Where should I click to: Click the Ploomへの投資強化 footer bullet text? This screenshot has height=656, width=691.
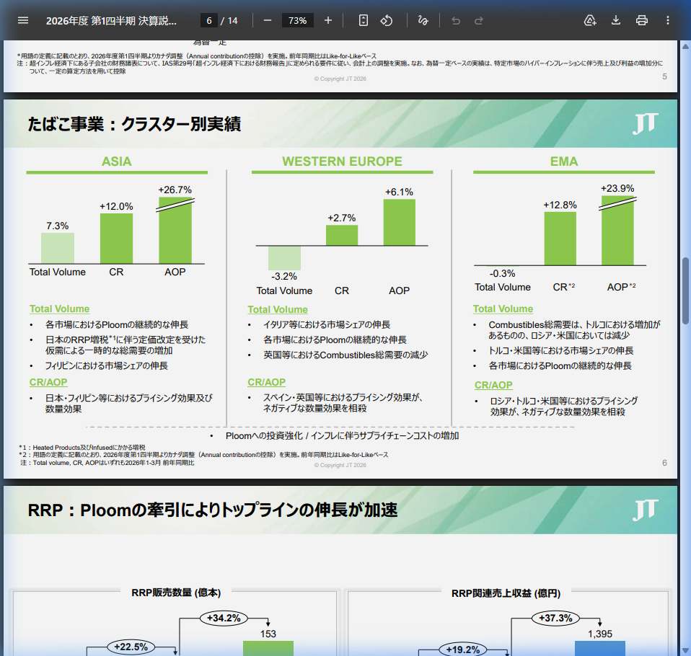[x=342, y=435]
